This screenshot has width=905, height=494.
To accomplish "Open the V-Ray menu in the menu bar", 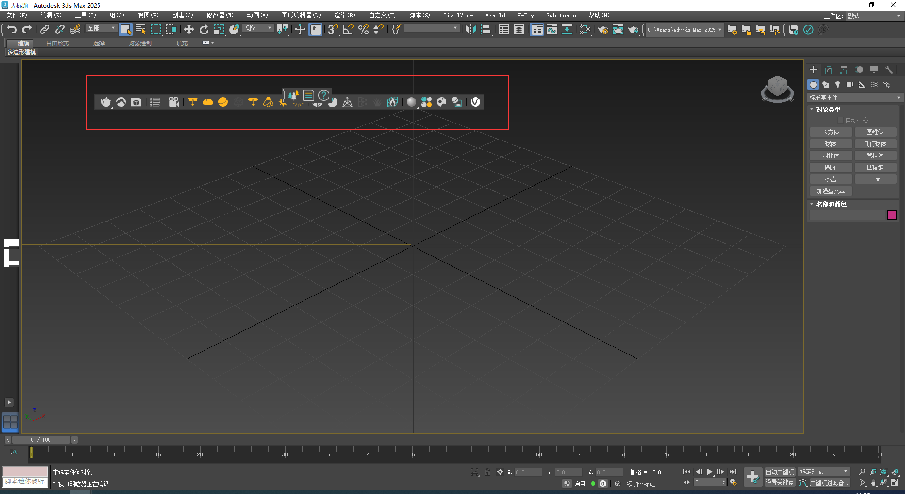I will pos(525,15).
